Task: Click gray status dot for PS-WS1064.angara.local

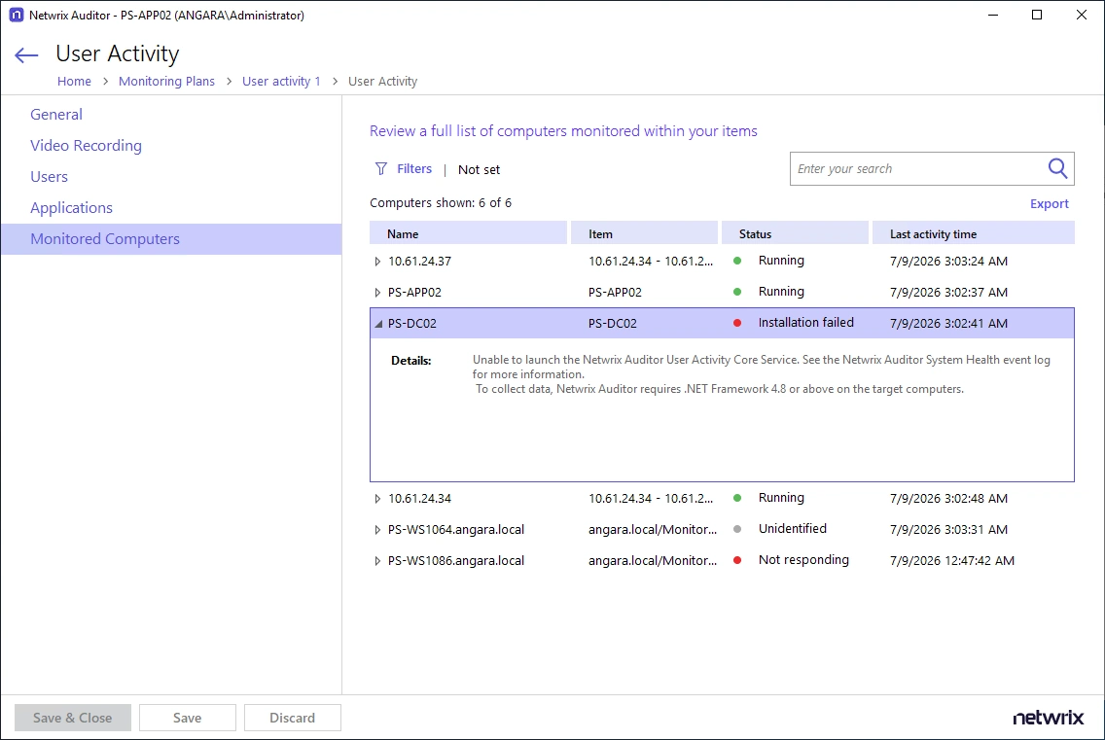Action: (737, 529)
